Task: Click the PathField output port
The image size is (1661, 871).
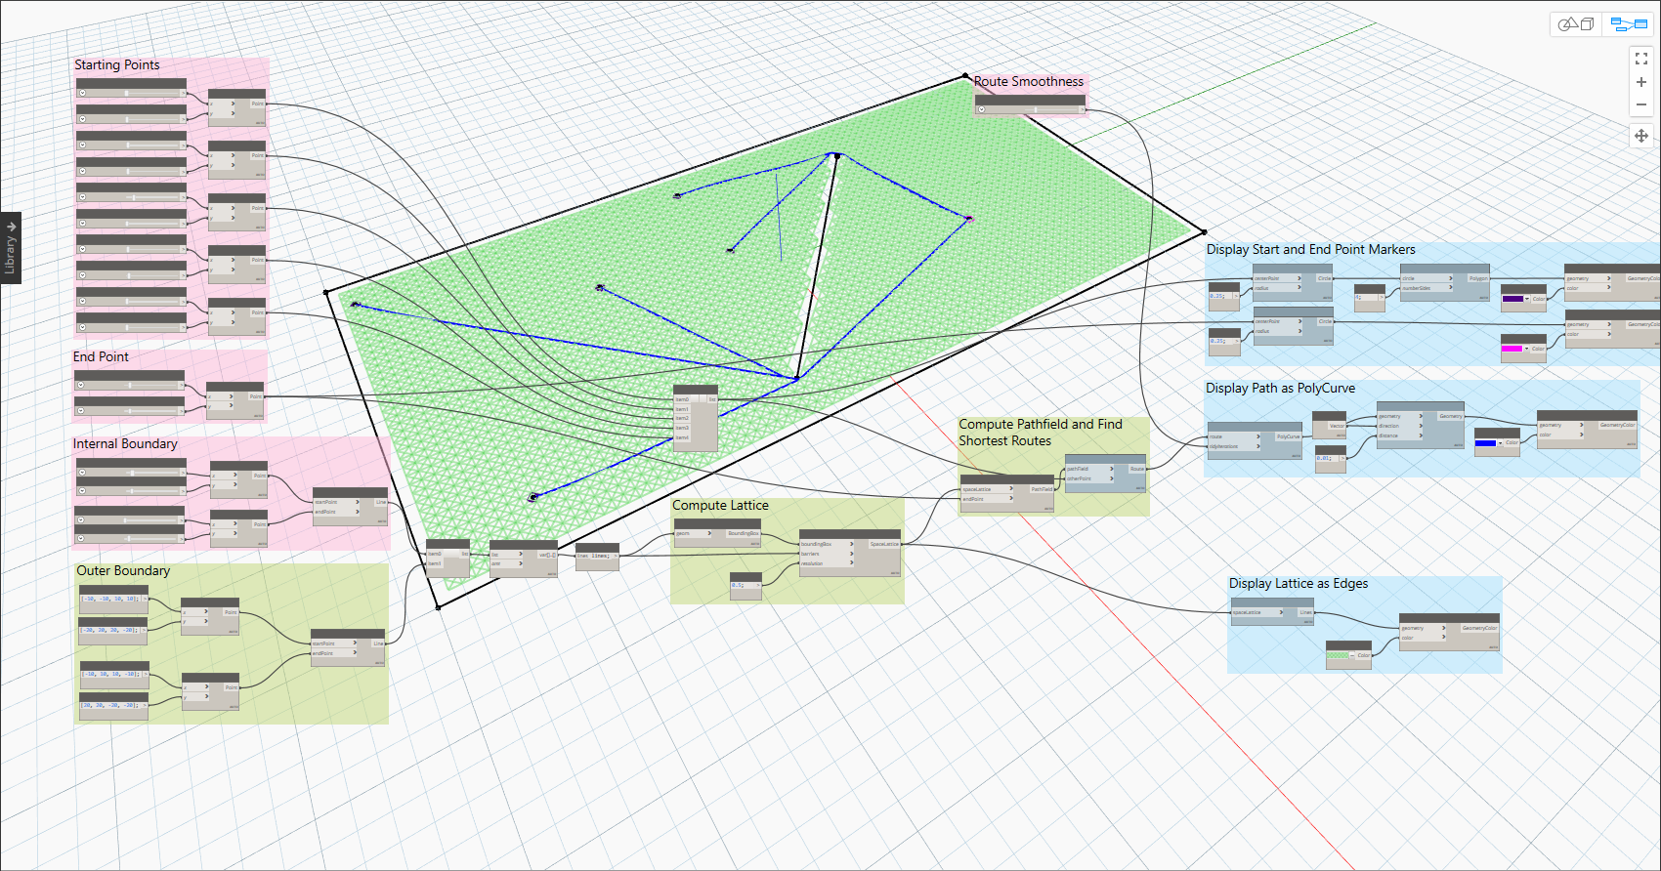Action: [1043, 489]
